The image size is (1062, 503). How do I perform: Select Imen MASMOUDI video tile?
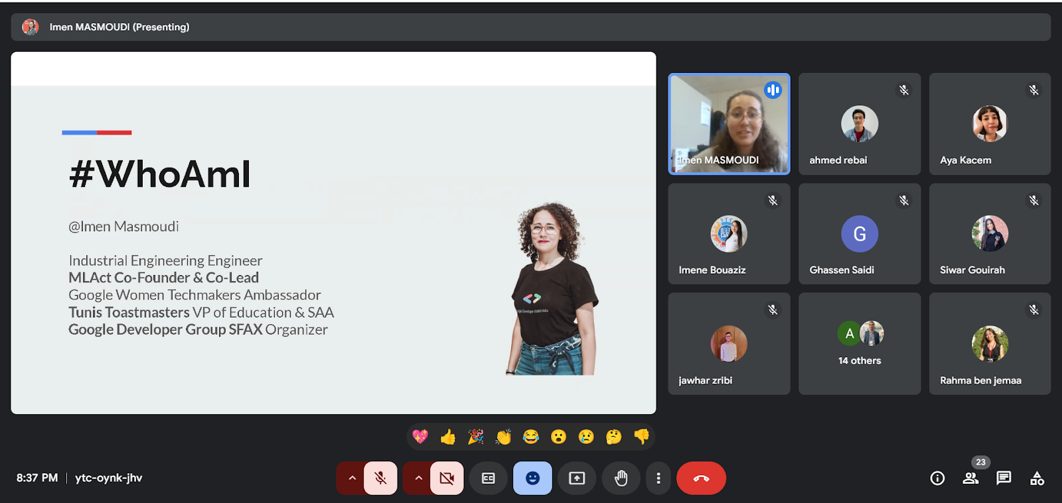[729, 124]
